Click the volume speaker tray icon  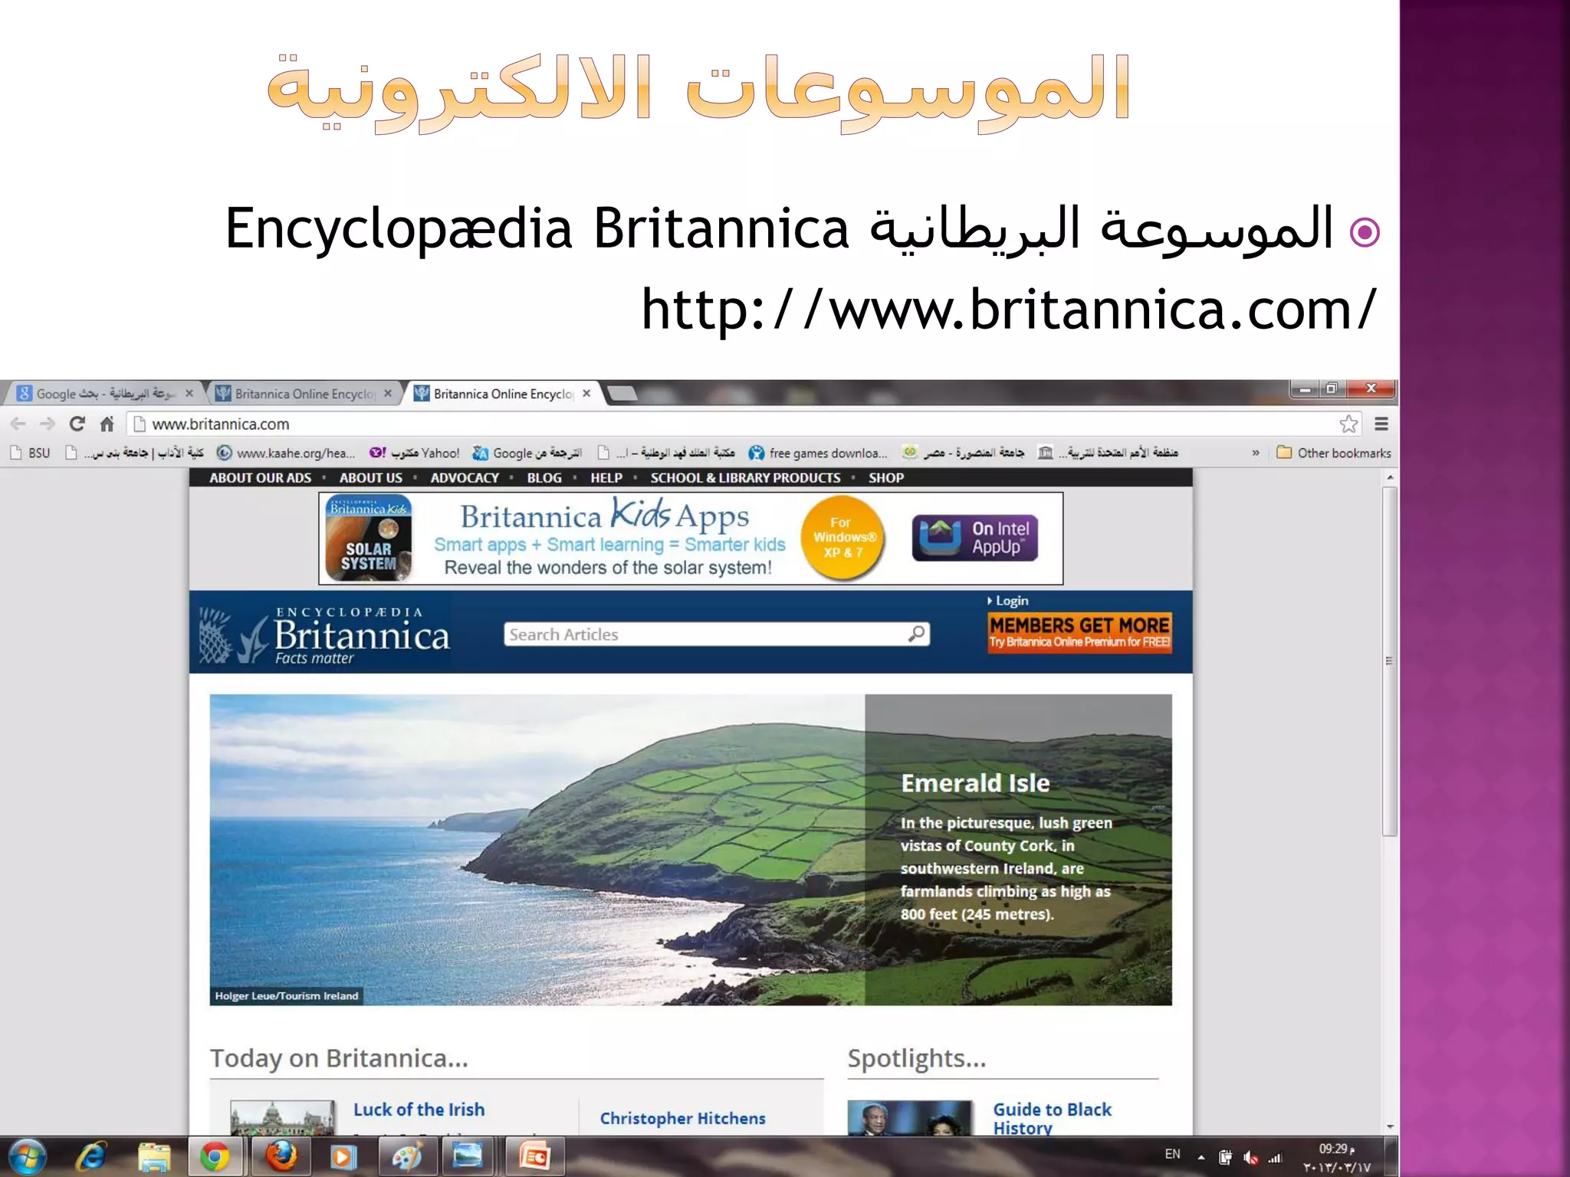(1251, 1158)
